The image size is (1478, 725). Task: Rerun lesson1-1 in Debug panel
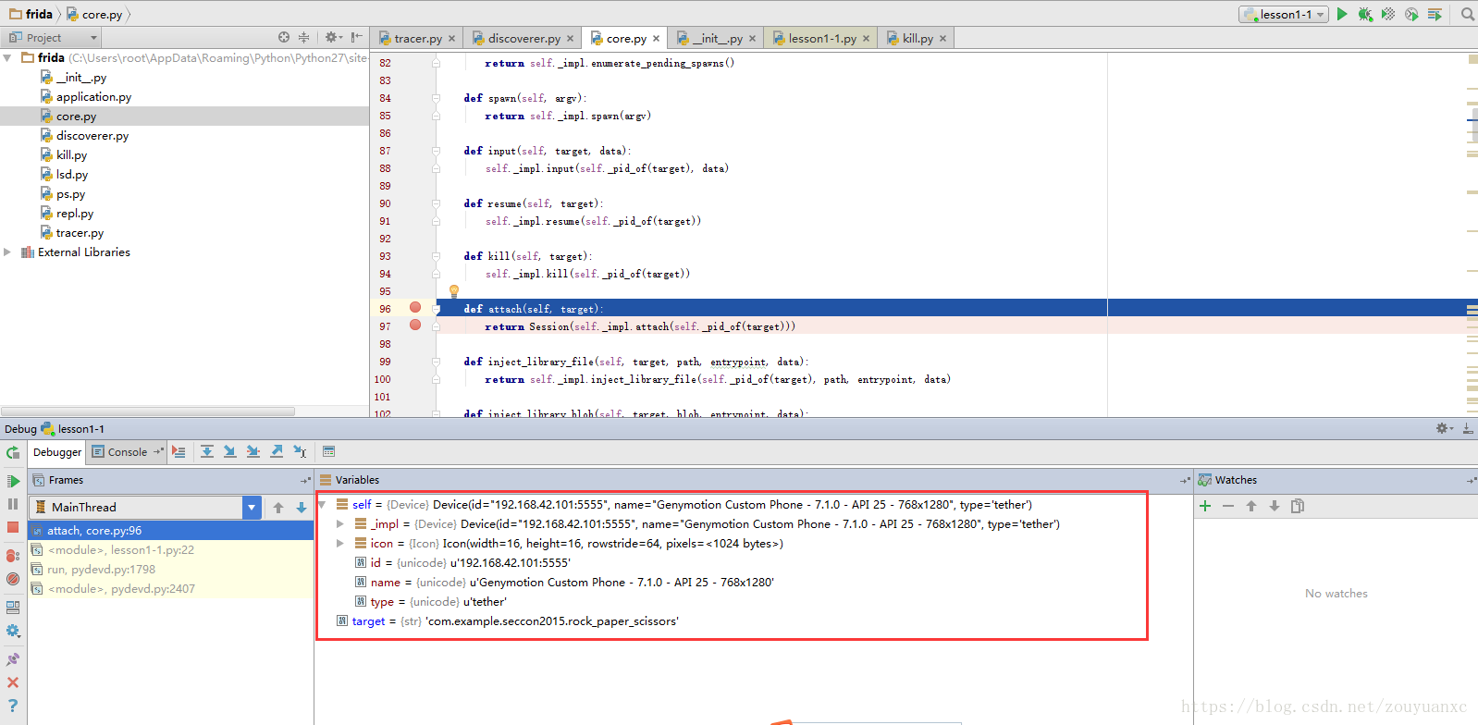[13, 452]
